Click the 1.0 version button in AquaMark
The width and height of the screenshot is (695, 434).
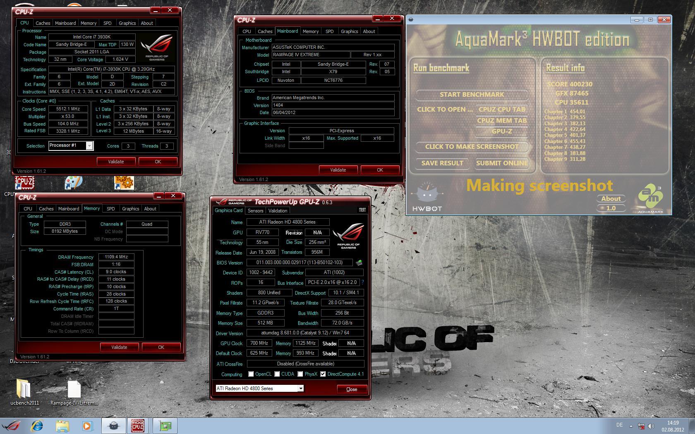[611, 208]
